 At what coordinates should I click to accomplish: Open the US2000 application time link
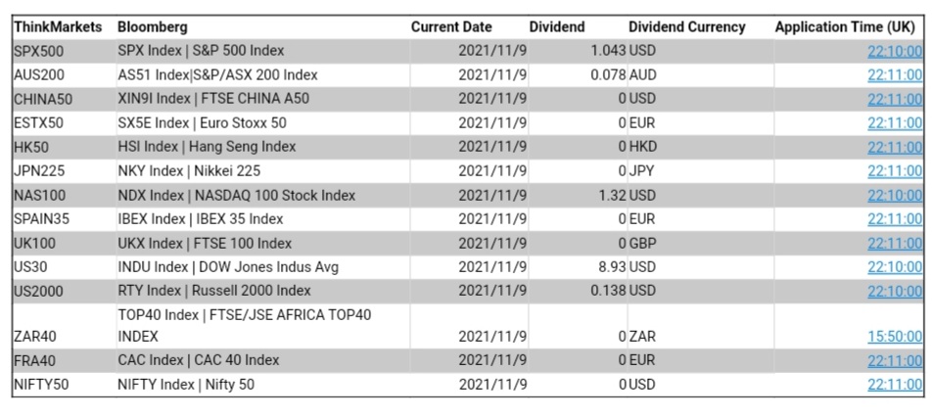894,291
